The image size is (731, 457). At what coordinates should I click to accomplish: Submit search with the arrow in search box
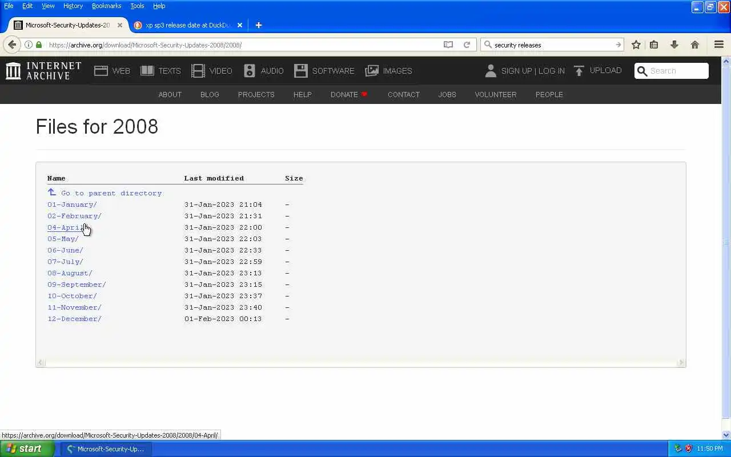click(618, 45)
